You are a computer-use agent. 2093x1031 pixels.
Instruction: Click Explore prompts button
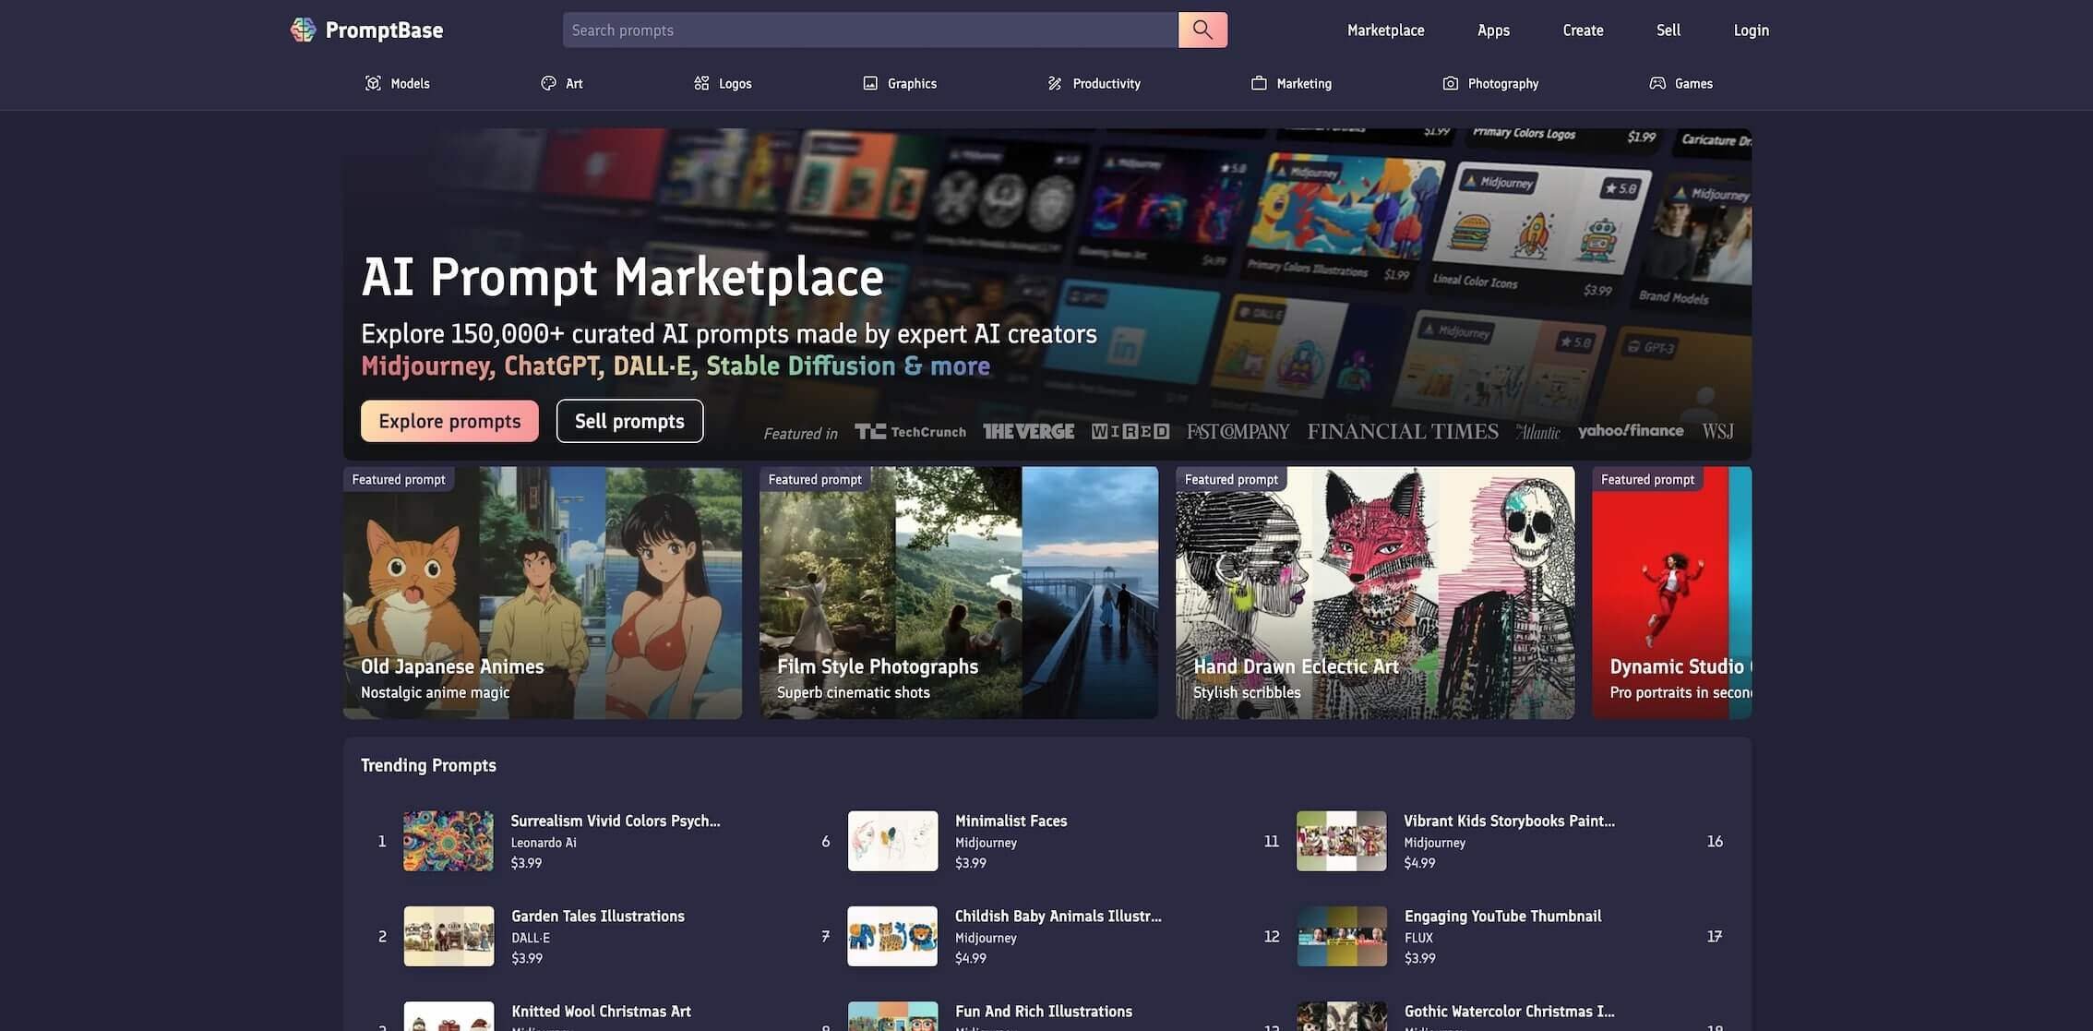[x=449, y=419]
